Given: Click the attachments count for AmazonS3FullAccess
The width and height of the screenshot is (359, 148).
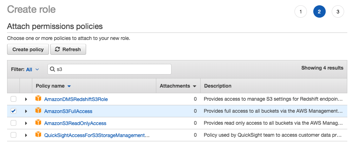Looking at the screenshot, I should (x=195, y=111).
